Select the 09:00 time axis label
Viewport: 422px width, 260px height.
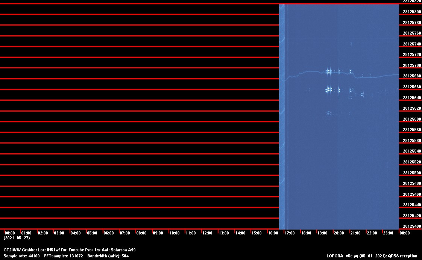point(158,233)
